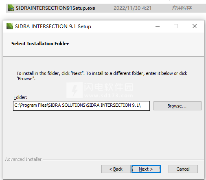This screenshot has width=206, height=180.
Task: Select the SIDRAINTERSECTION91Setup.exe file name
Action: pos(55,8)
